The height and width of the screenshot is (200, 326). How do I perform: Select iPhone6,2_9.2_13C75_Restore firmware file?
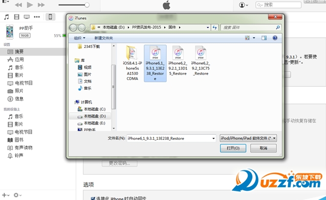click(201, 61)
